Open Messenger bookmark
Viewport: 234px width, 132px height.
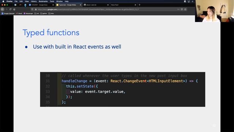point(28,14)
